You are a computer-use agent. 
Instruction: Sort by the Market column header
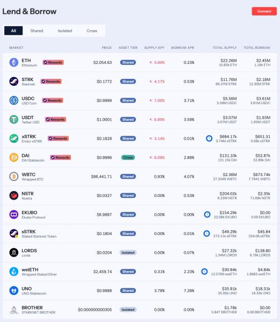click(x=16, y=48)
